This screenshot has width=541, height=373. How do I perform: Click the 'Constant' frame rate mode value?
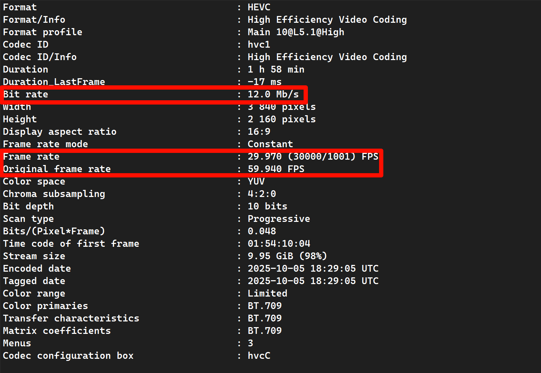[270, 144]
